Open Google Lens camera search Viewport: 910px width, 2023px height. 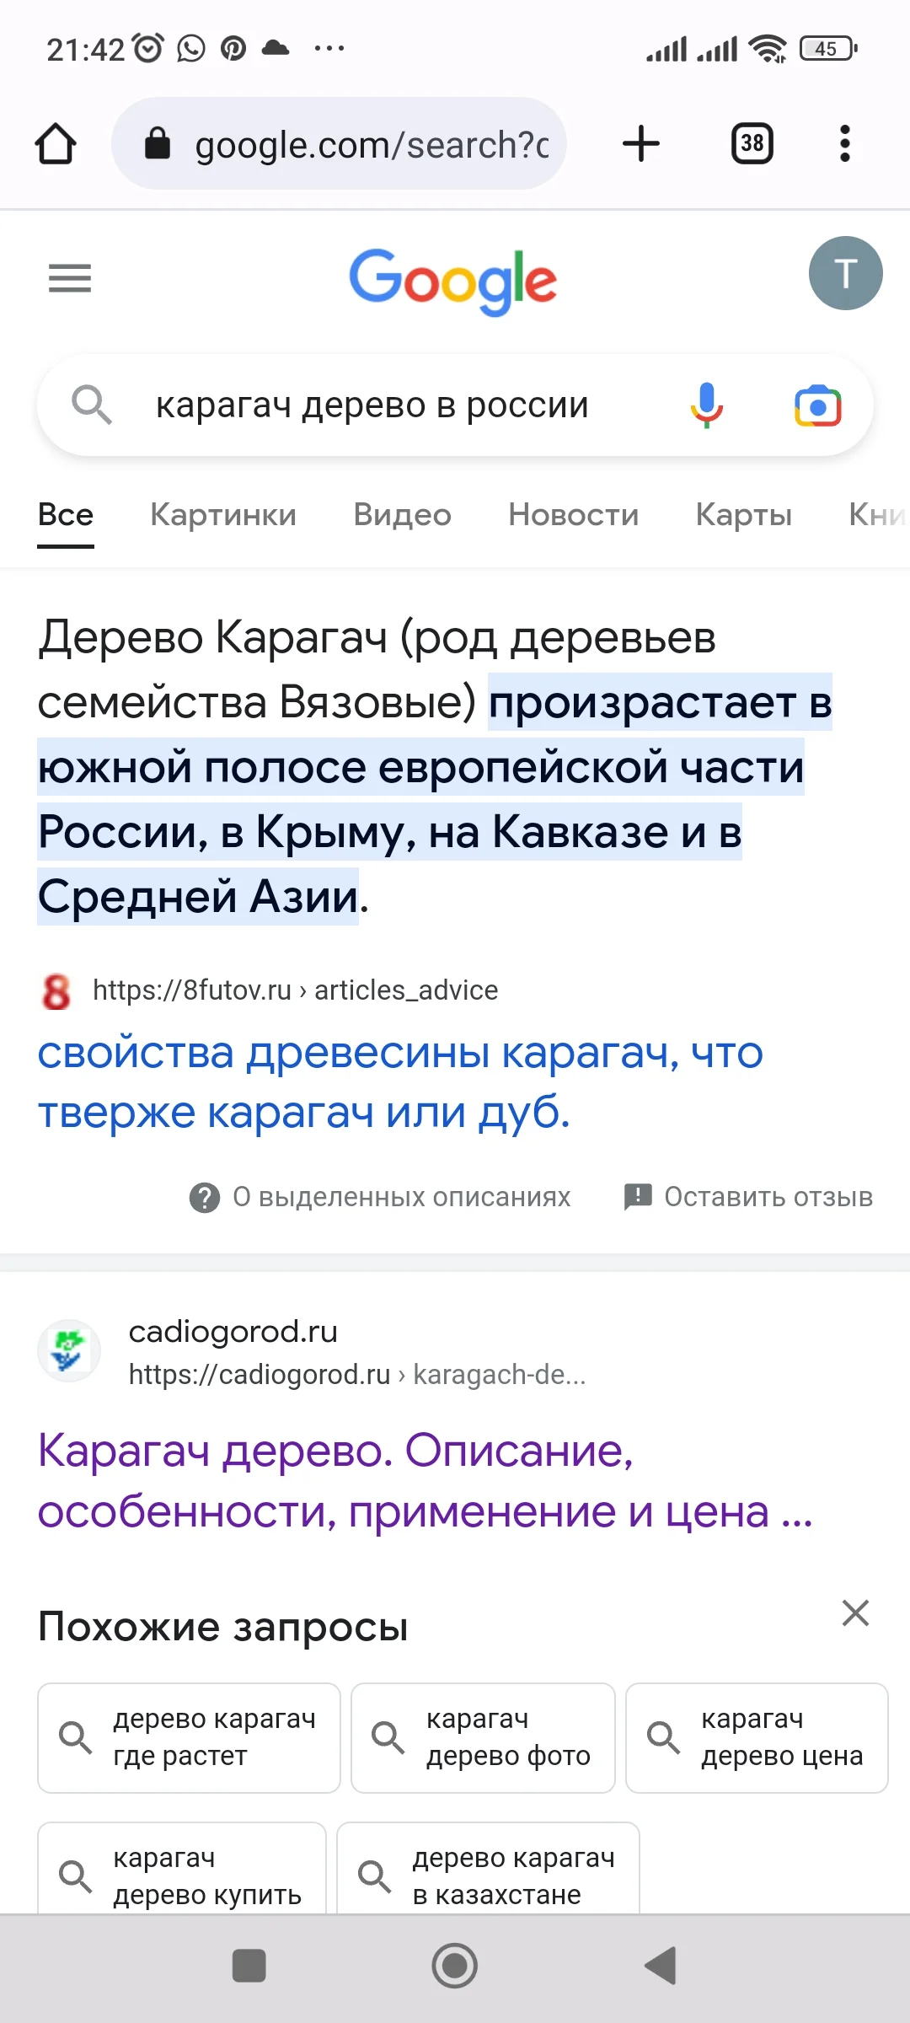tap(816, 405)
